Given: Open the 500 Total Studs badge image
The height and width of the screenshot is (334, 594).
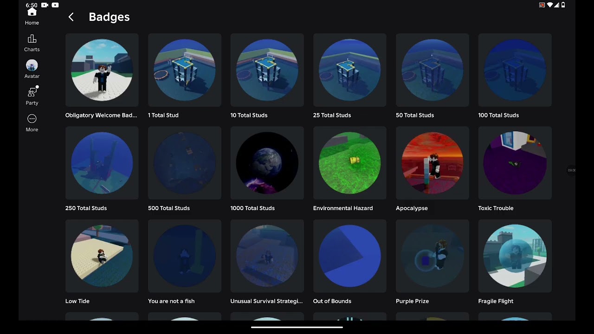Looking at the screenshot, I should pos(185,163).
